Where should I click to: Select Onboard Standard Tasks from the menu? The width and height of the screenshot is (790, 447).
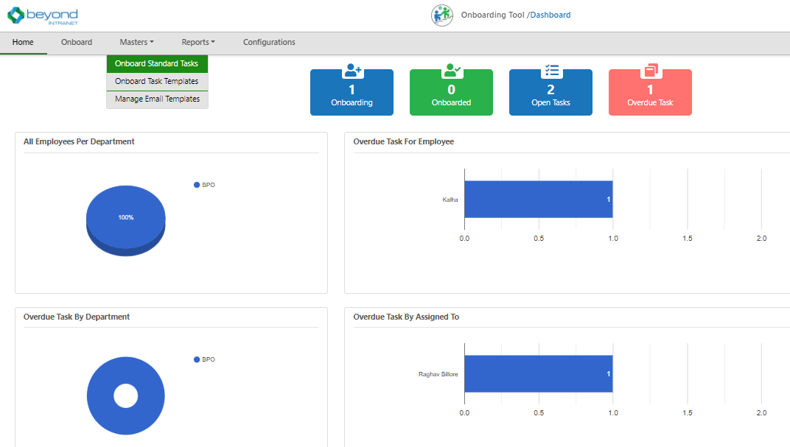pyautogui.click(x=156, y=63)
